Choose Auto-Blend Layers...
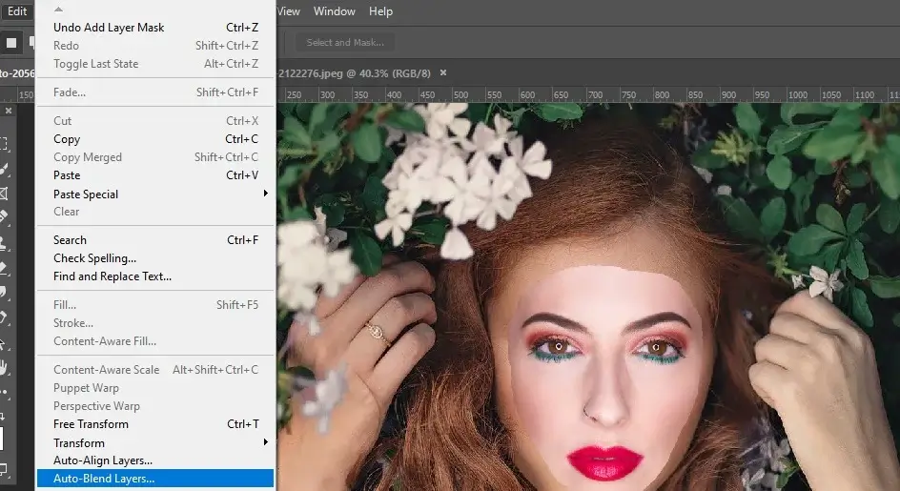Screen dimensions: 900x491 pos(155,479)
